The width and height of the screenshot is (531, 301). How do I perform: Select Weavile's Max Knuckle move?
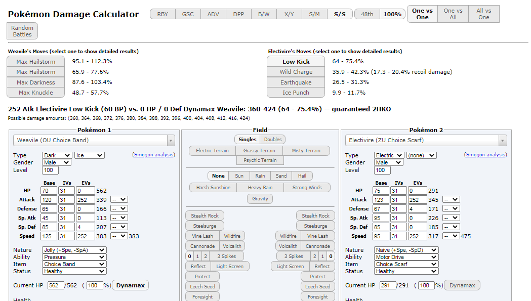tap(36, 93)
